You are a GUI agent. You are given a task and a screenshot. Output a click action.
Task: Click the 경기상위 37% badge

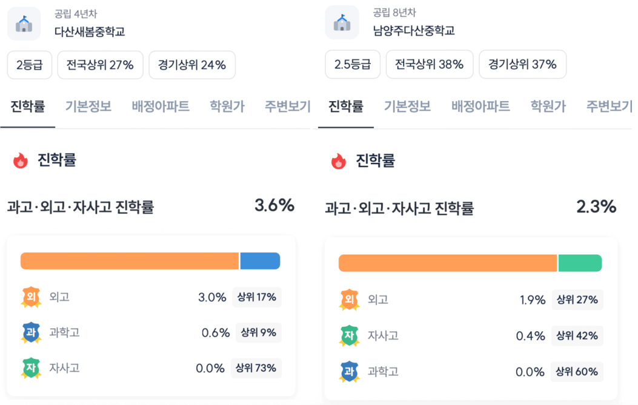coord(522,64)
